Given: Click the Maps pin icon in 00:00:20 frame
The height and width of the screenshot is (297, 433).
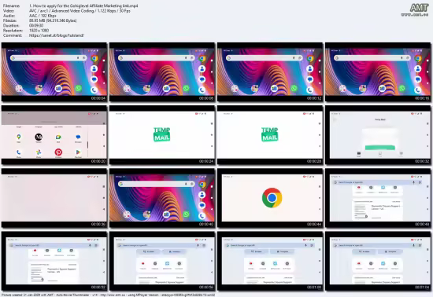Looking at the screenshot, I should [x=19, y=137].
